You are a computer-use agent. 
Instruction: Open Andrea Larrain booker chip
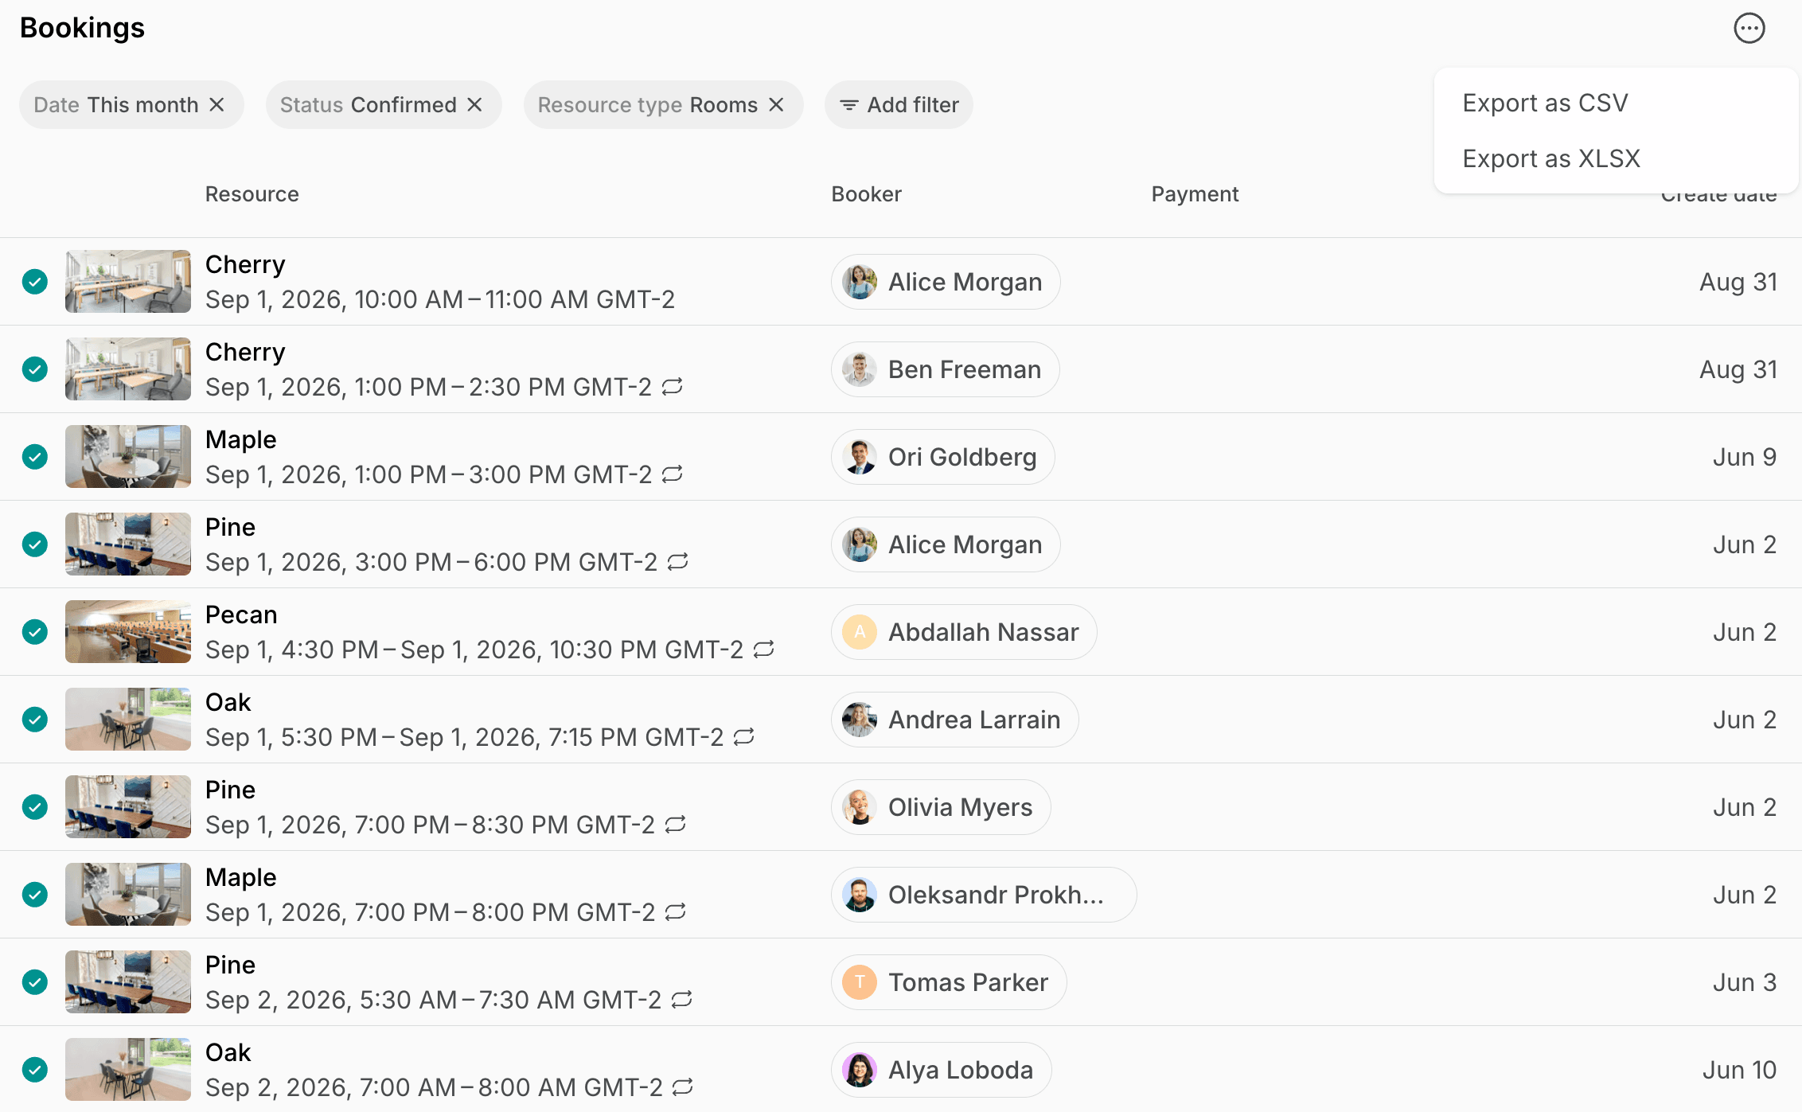(x=954, y=720)
